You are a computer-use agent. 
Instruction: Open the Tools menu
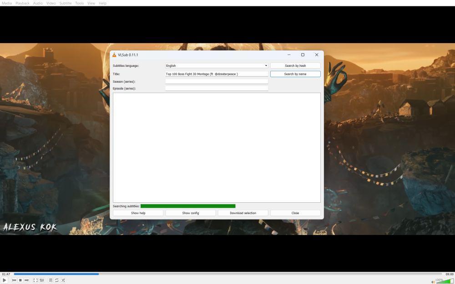point(79,3)
